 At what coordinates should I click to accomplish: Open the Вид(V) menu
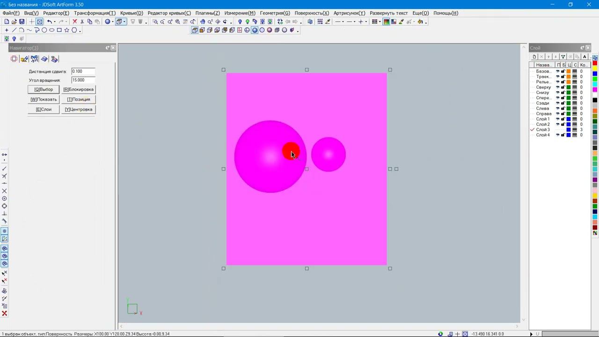point(31,13)
